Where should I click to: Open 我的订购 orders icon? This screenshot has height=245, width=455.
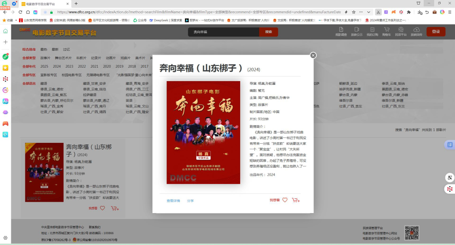(x=372, y=31)
